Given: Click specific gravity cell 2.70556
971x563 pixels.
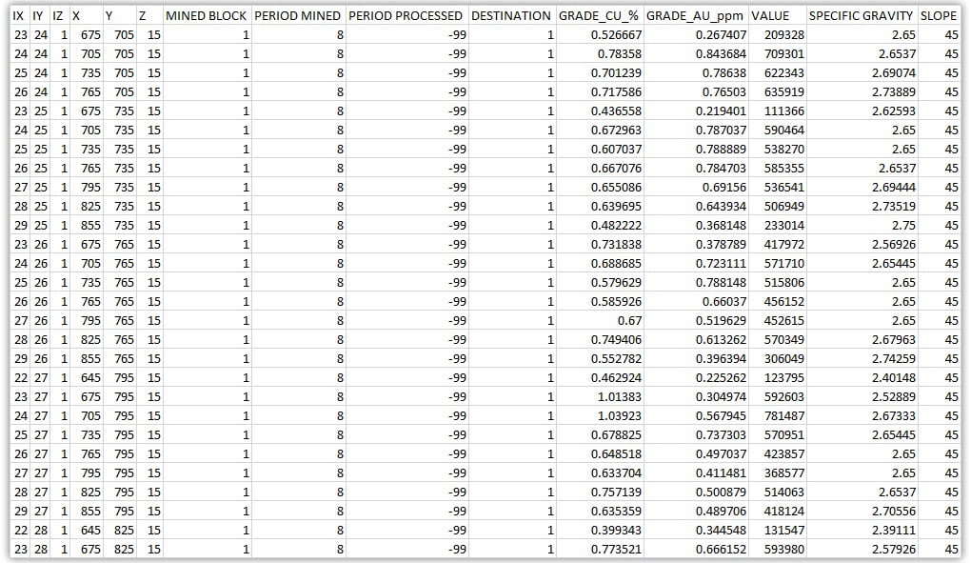Looking at the screenshot, I should click(862, 512).
